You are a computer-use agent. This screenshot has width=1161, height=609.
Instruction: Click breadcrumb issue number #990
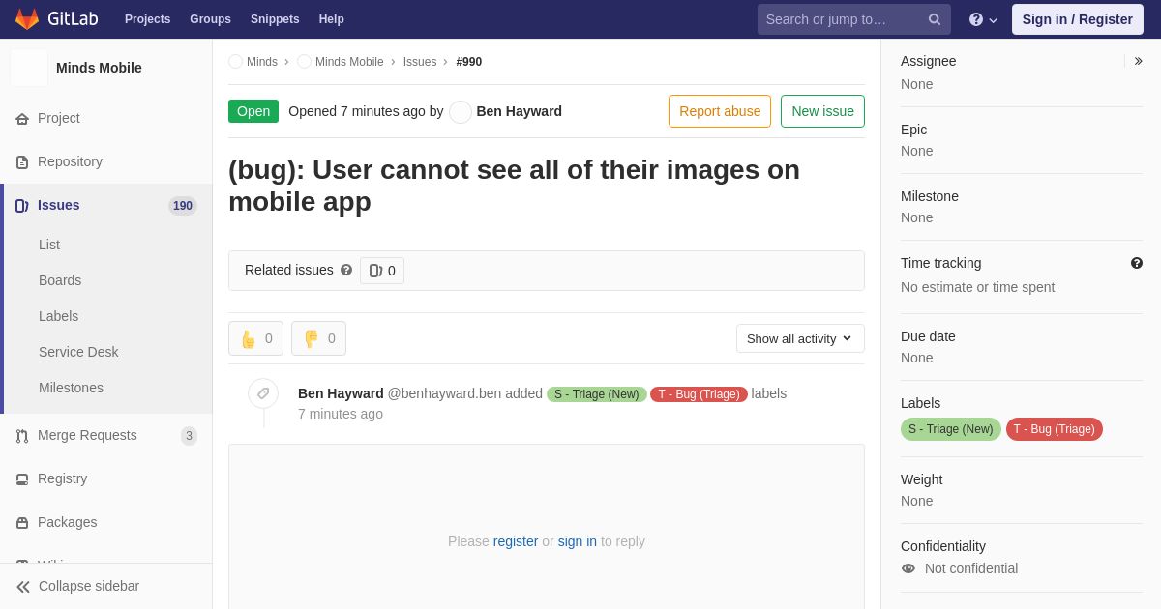click(x=469, y=62)
